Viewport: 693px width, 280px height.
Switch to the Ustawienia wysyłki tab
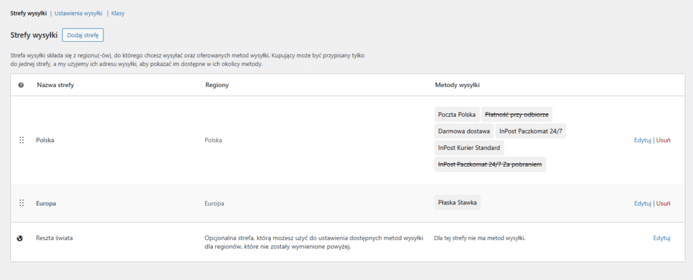[x=79, y=13]
